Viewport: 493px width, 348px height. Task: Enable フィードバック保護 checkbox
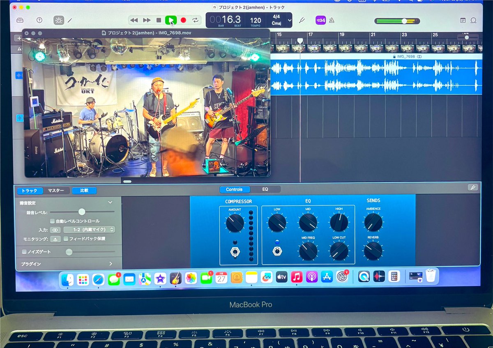click(x=66, y=239)
